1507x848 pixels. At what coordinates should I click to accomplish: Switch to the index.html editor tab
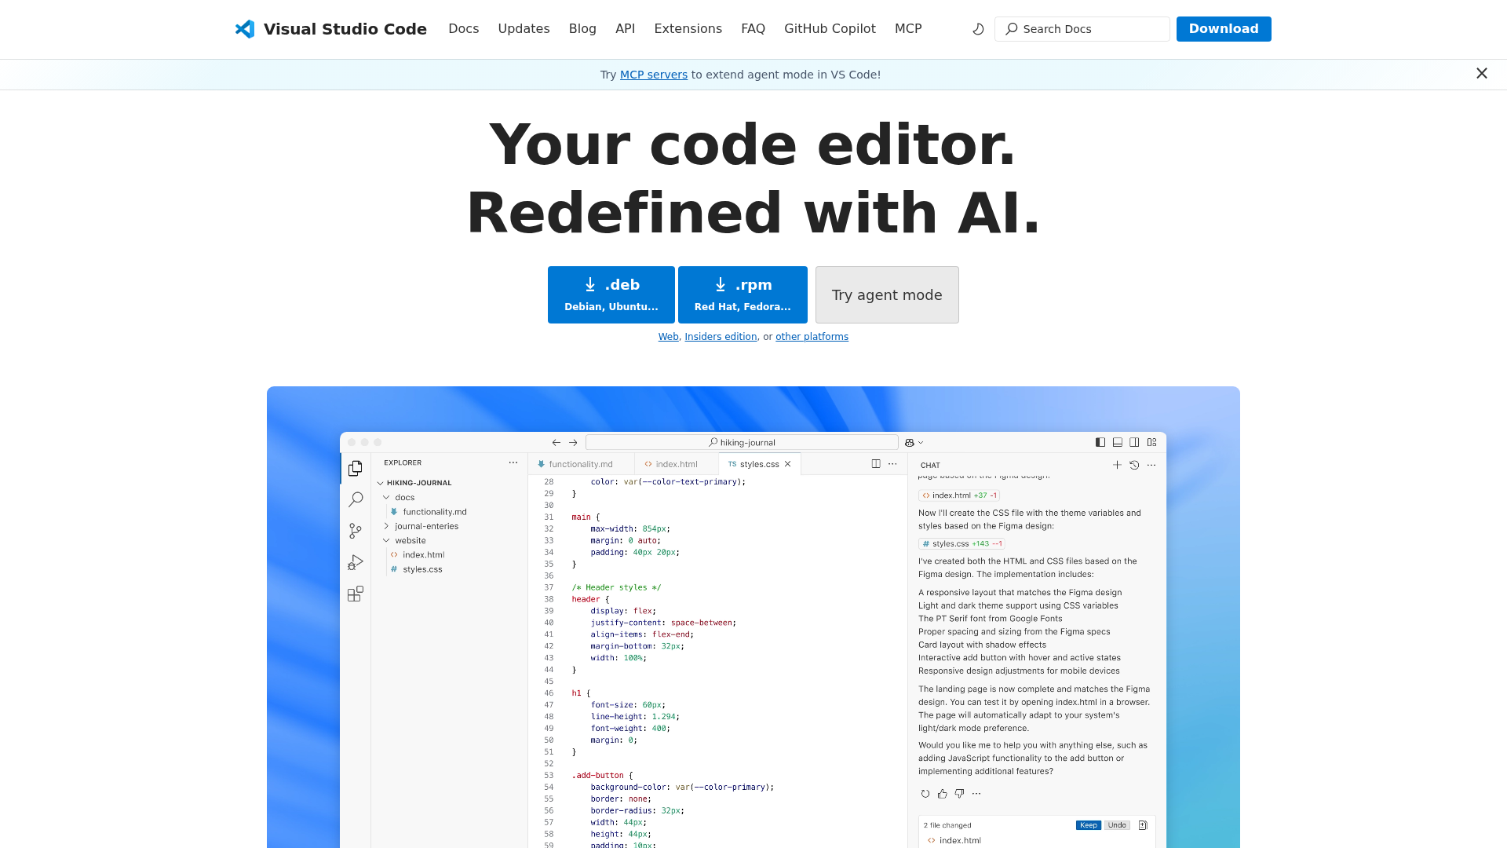pyautogui.click(x=677, y=464)
